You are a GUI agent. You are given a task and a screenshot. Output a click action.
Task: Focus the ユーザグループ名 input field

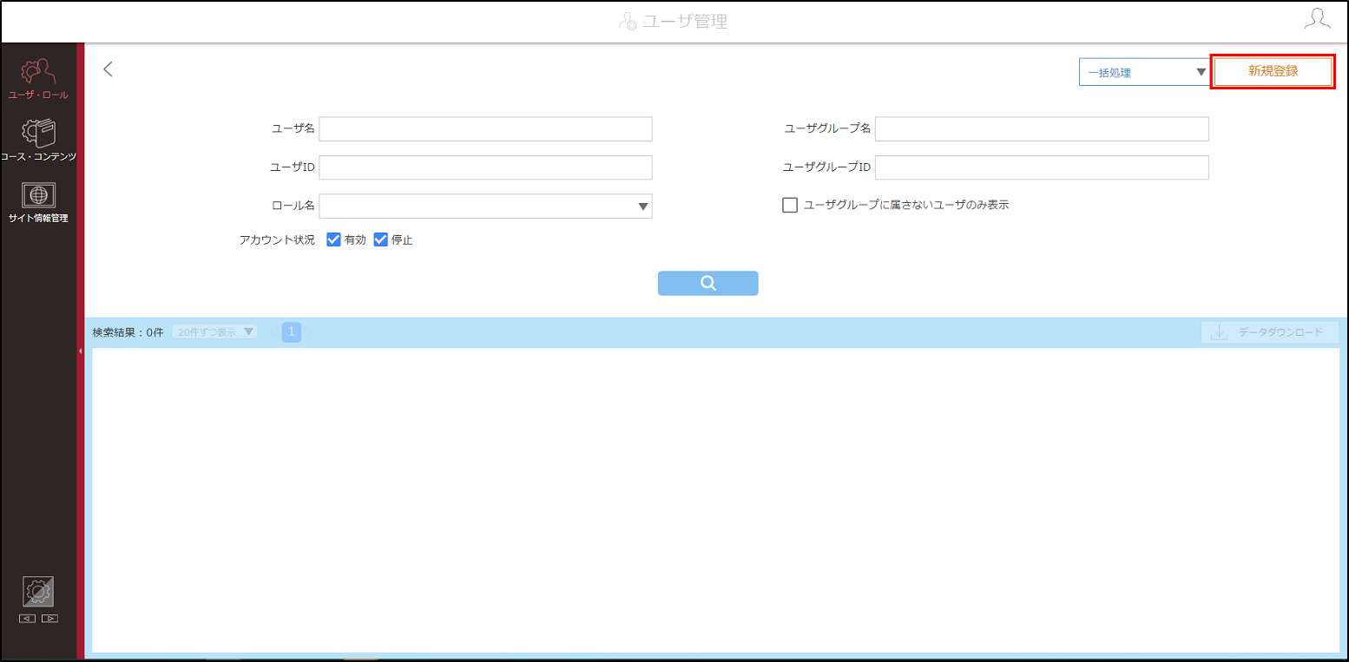pyautogui.click(x=1042, y=128)
